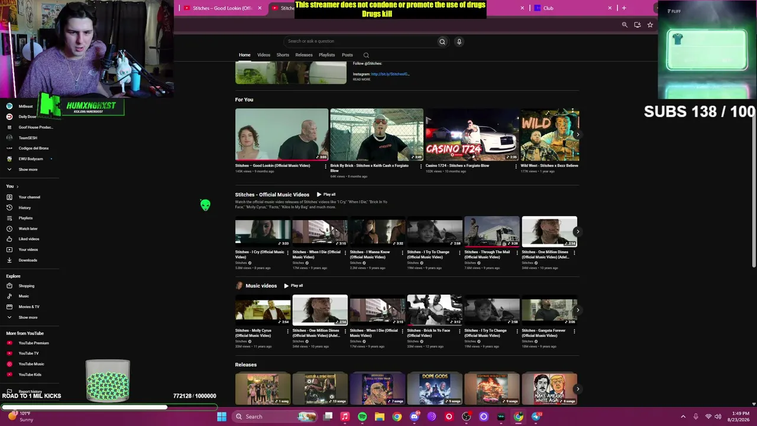Viewport: 757px width, 426px height.
Task: Bookmark this page with the star icon
Action: click(650, 25)
